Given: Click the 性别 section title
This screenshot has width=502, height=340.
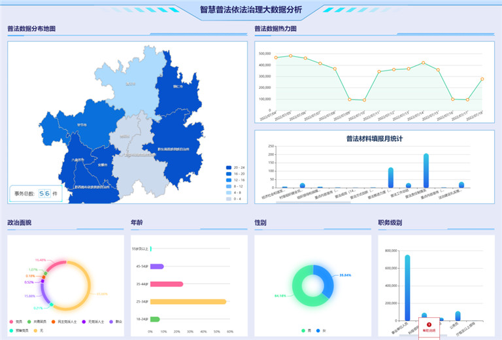Looking at the screenshot, I should [260, 222].
